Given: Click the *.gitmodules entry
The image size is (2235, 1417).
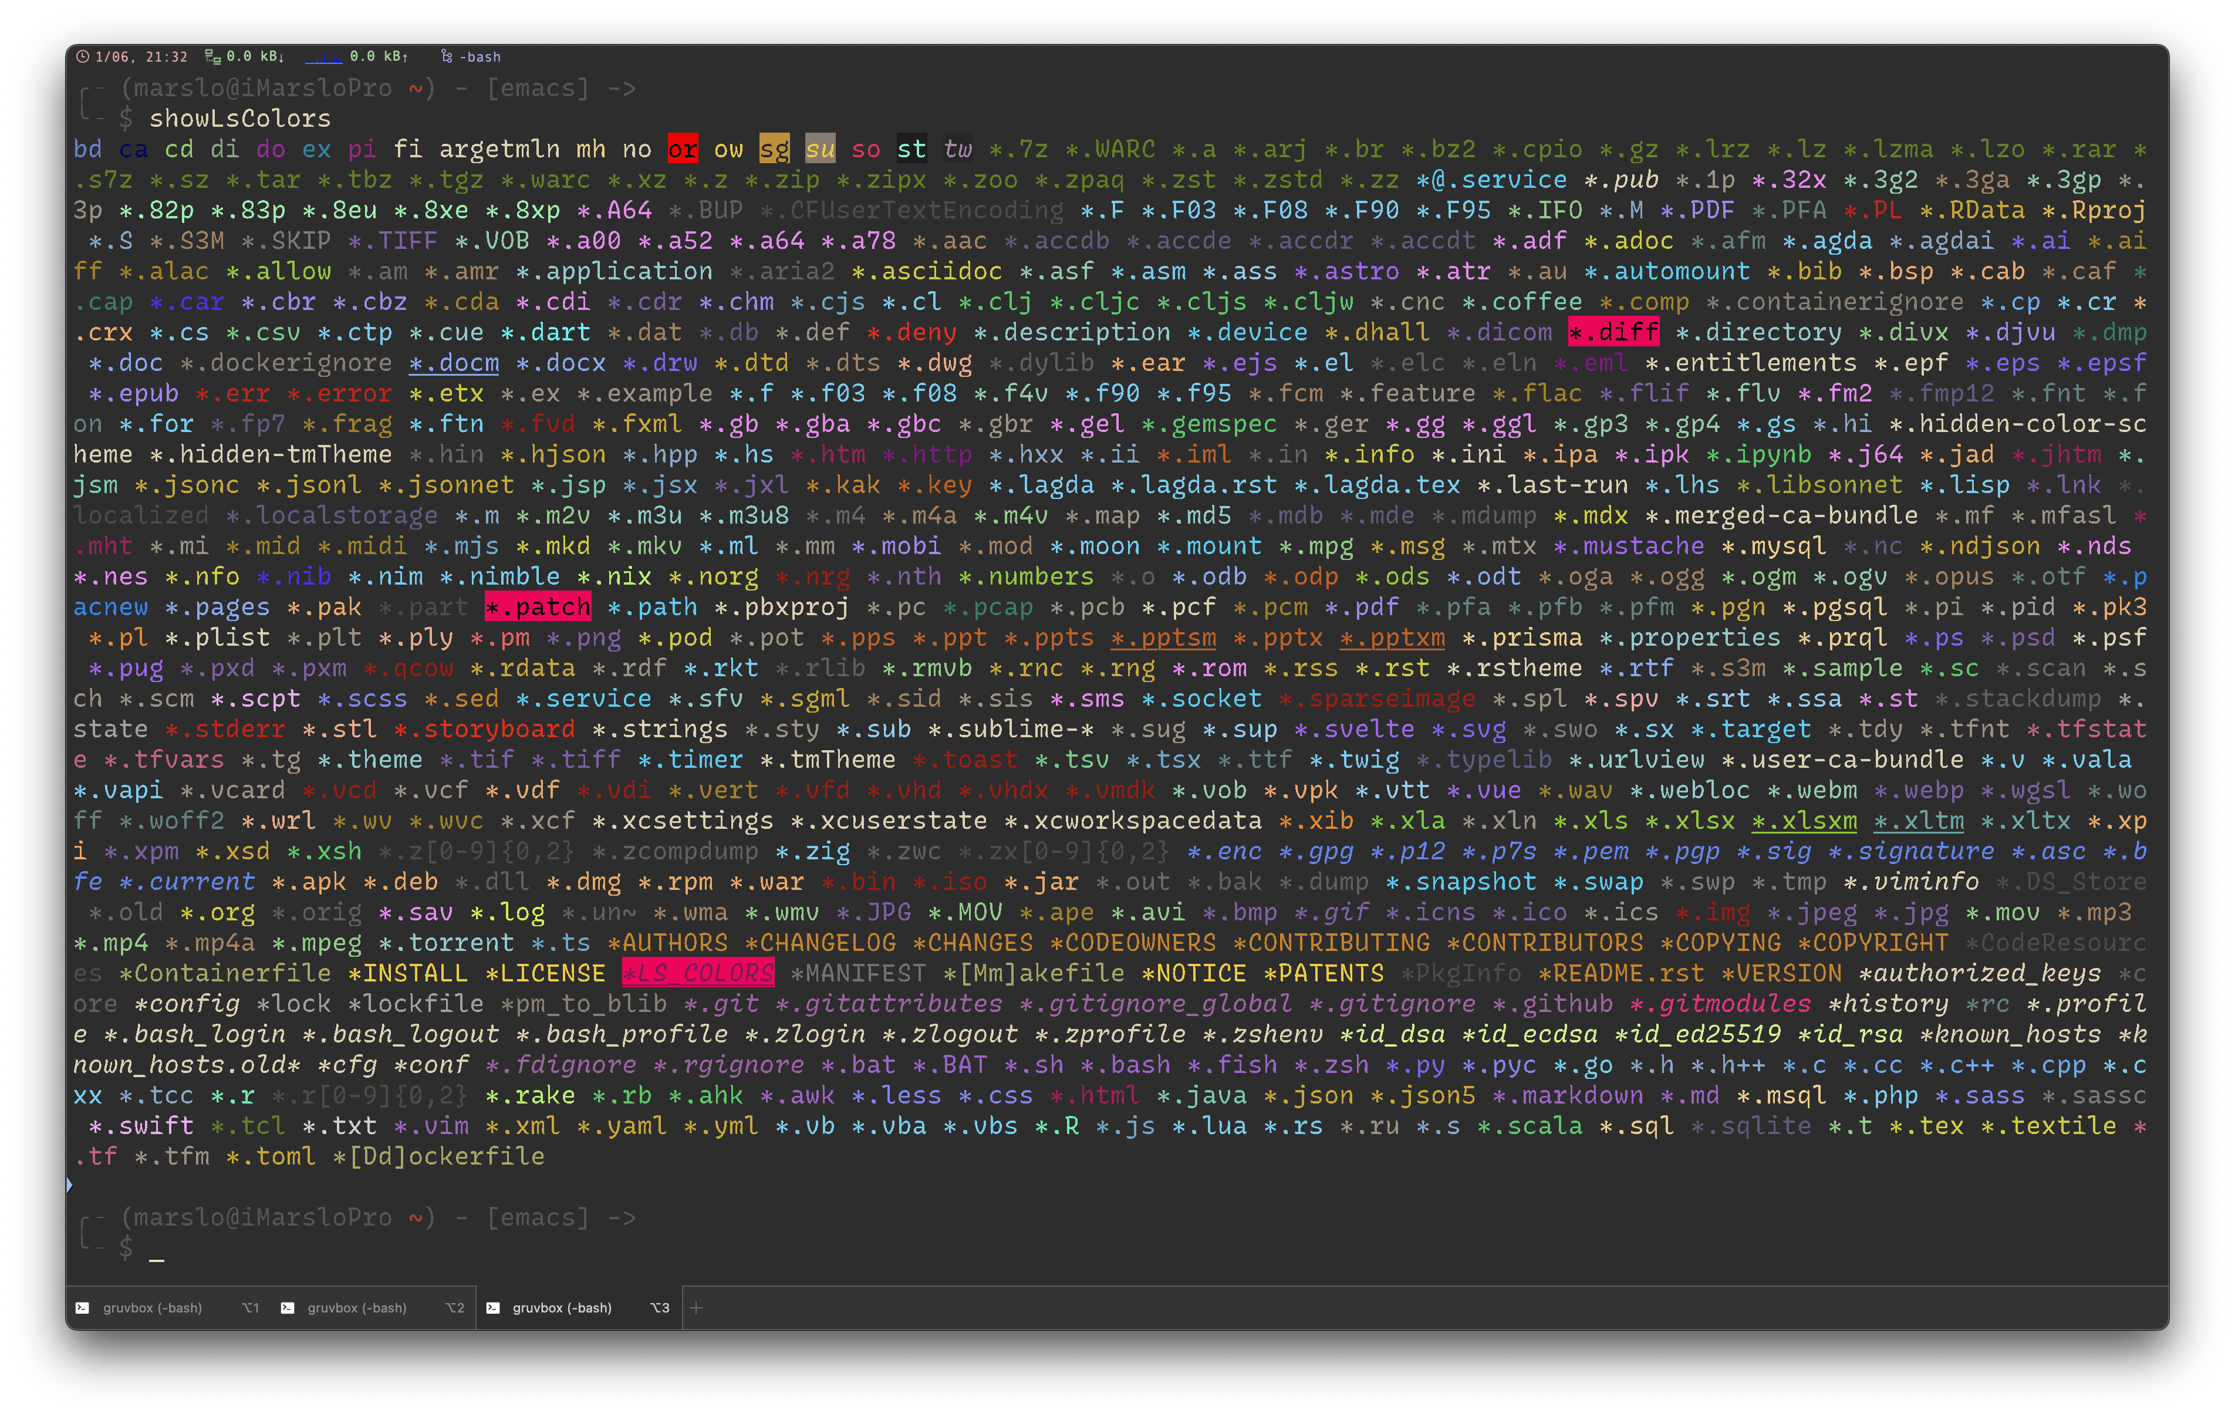Looking at the screenshot, I should [1720, 1004].
